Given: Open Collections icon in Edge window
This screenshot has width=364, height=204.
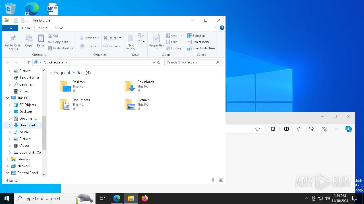Looking at the screenshot, I should 312,129.
